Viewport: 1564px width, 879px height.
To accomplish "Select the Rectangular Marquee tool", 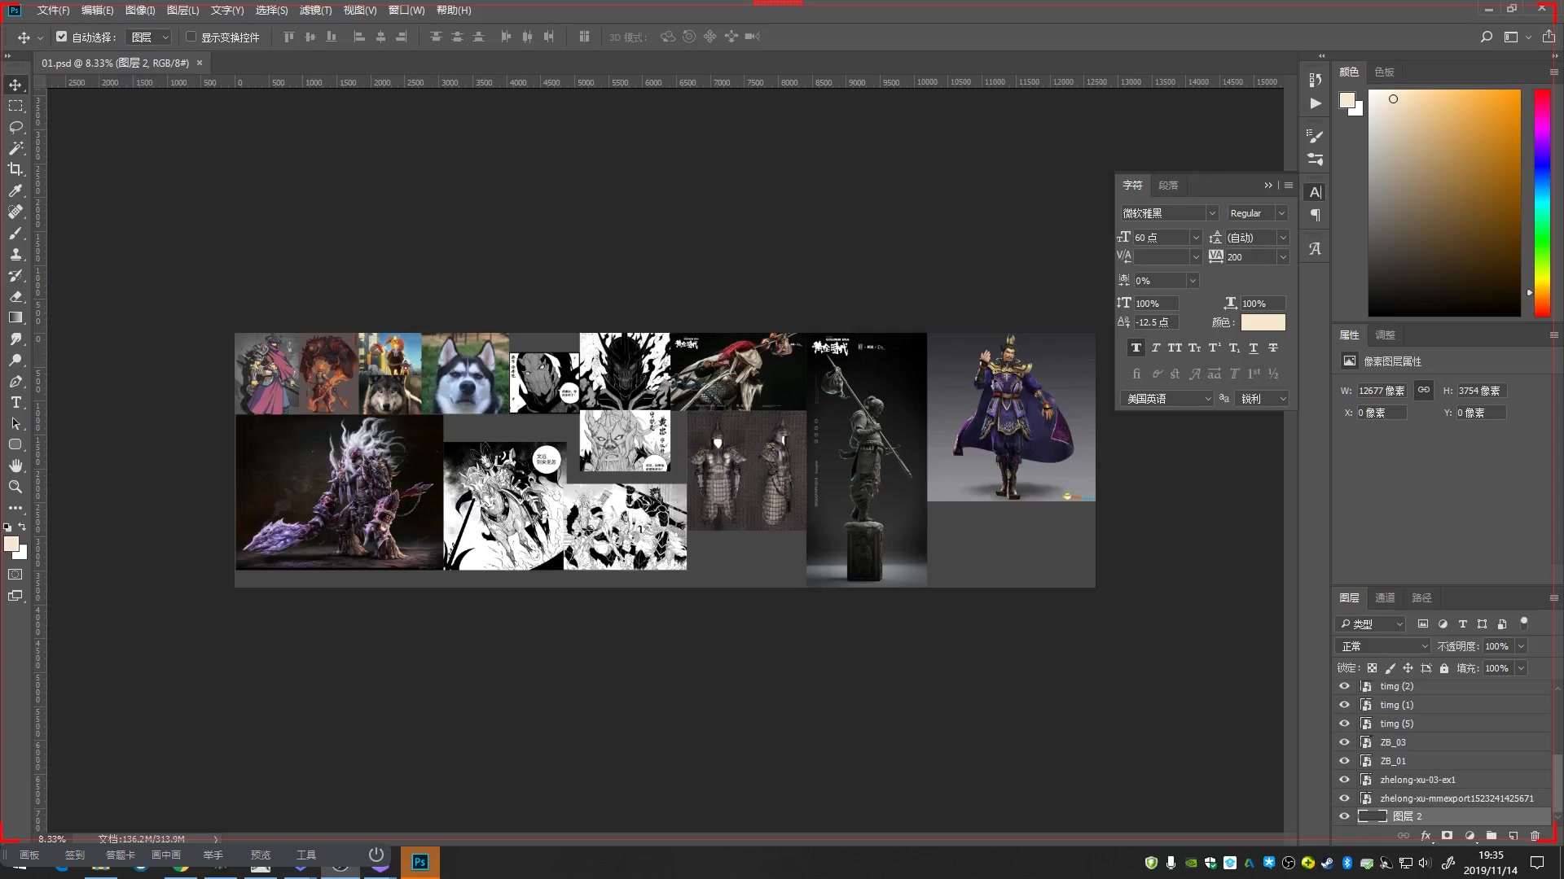I will click(x=15, y=106).
